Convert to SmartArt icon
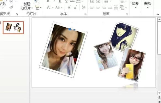This screenshot has width=161, height=103. tap(122, 7)
